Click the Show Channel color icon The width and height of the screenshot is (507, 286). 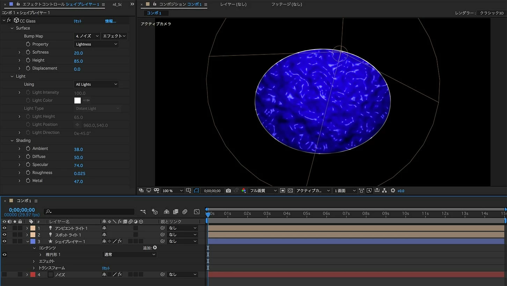click(x=244, y=191)
